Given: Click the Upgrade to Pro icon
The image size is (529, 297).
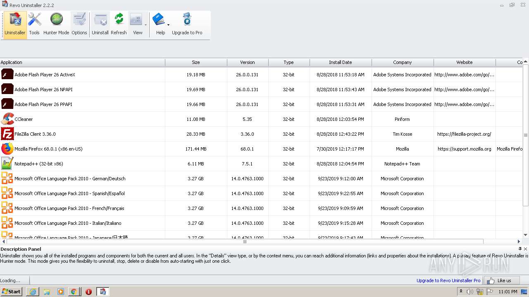Looking at the screenshot, I should pyautogui.click(x=187, y=25).
